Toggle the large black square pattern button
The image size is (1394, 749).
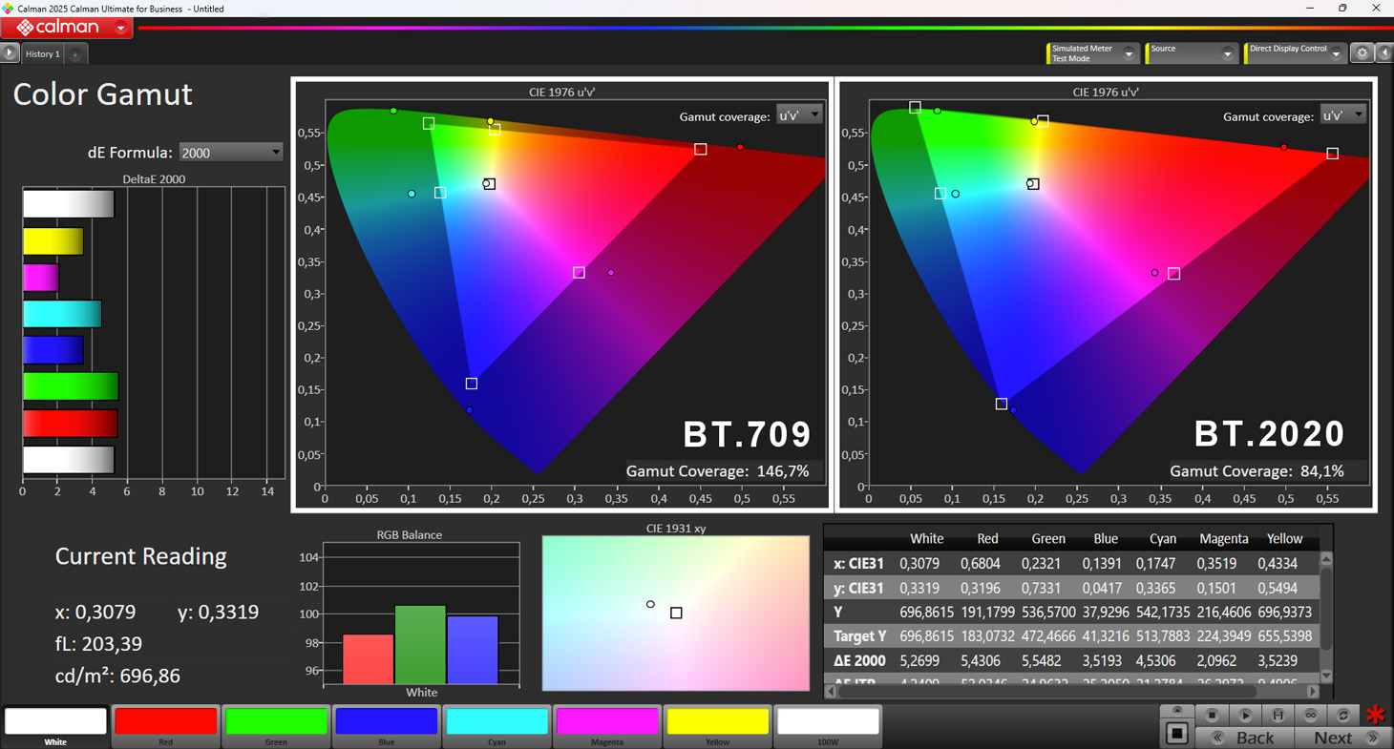[1176, 733]
